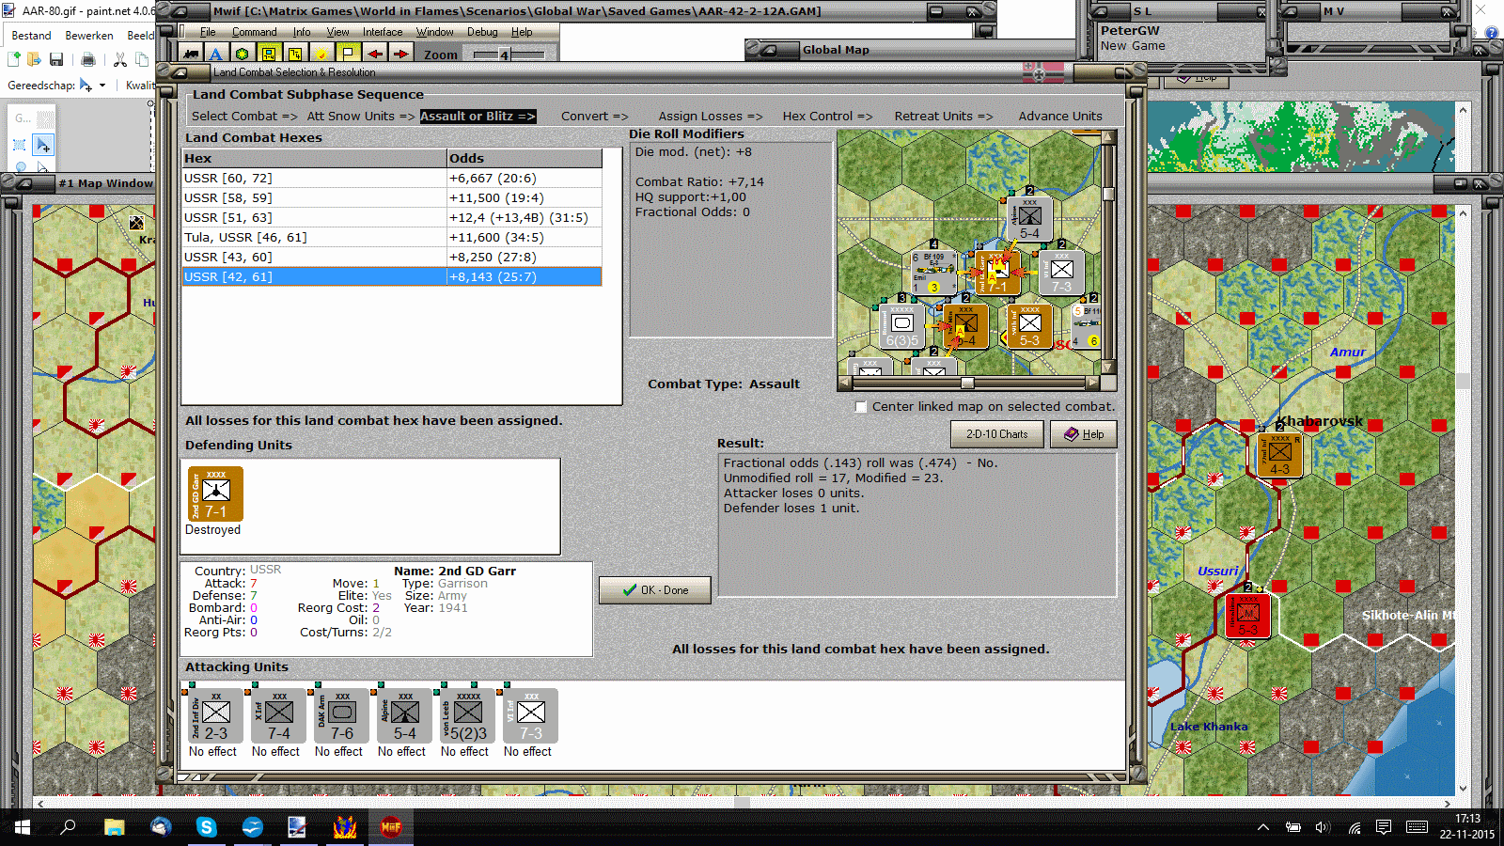This screenshot has height=846, width=1504.
Task: Click the Odds column header
Action: pos(525,159)
